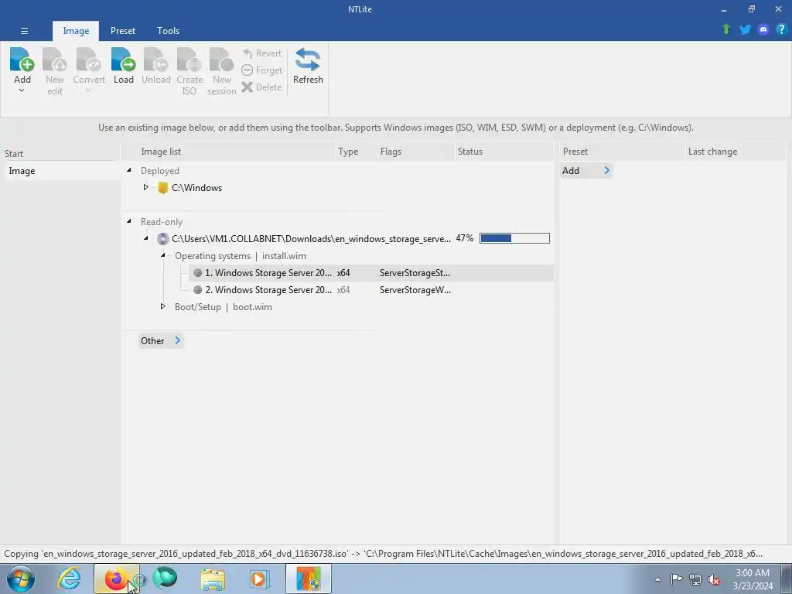Select the C:\Windows deployed entry
The image size is (792, 594).
196,188
